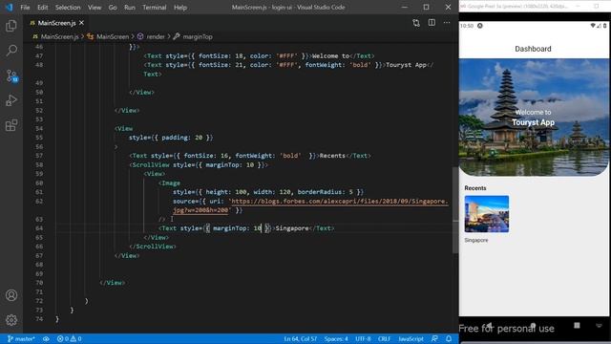Click the UTF-8 encoding indicator
This screenshot has height=344, width=611.
coord(363,339)
